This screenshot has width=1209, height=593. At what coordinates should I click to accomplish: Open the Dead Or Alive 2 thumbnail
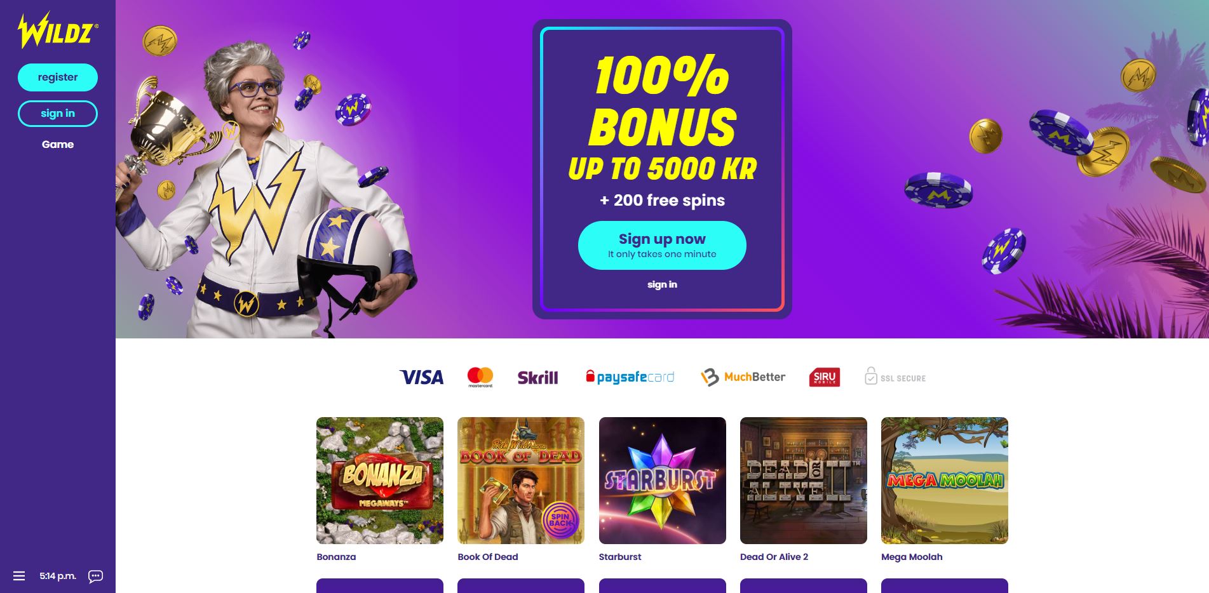804,481
